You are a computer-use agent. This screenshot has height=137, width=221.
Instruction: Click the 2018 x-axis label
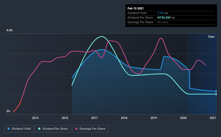124,118
